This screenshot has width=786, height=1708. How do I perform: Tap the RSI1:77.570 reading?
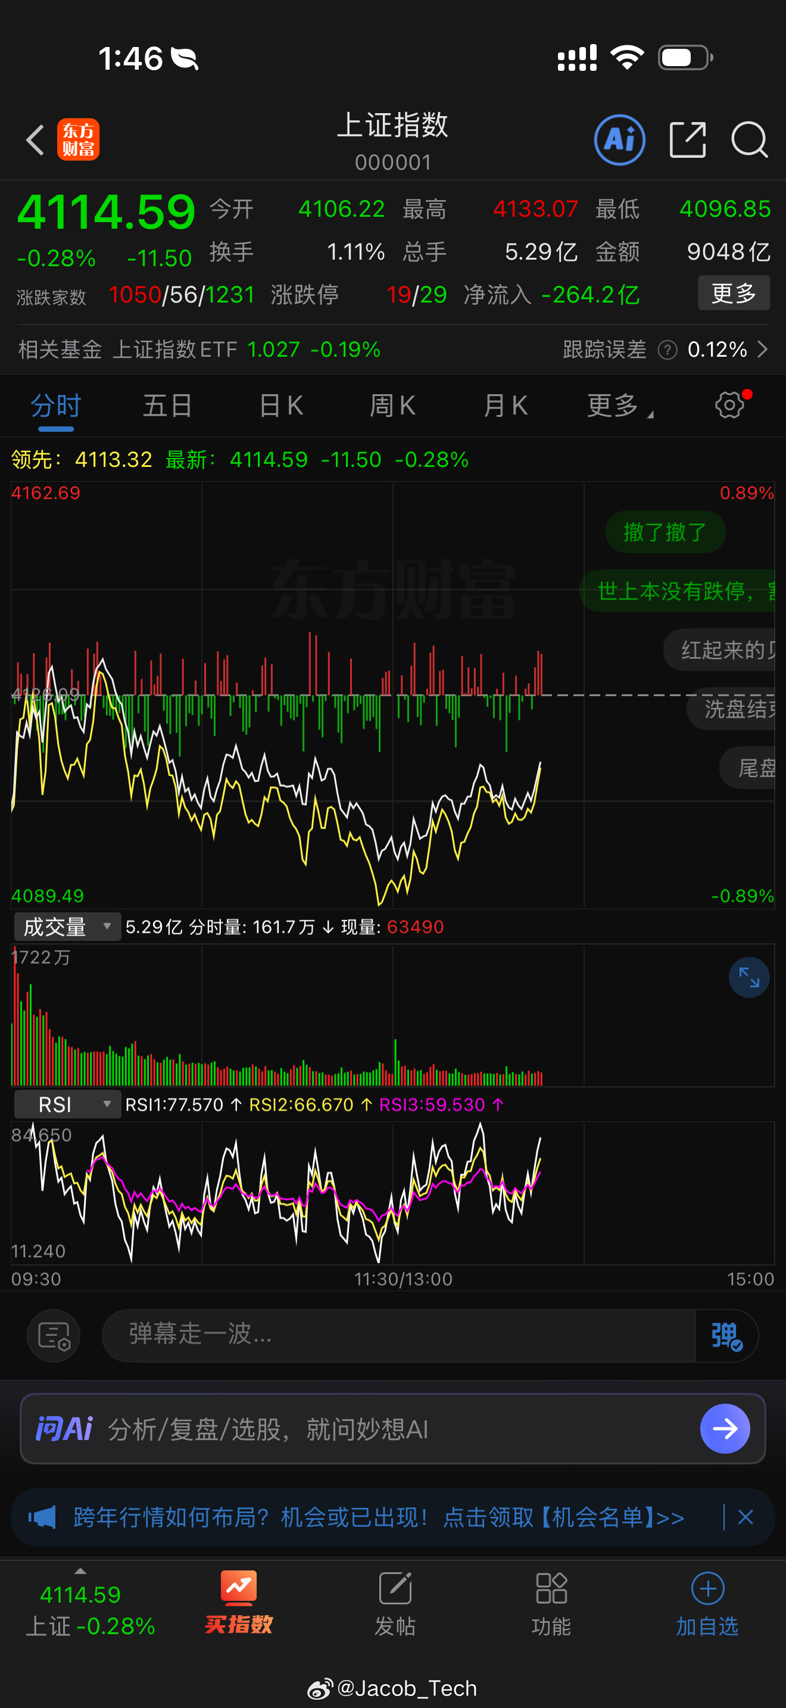click(x=183, y=1105)
